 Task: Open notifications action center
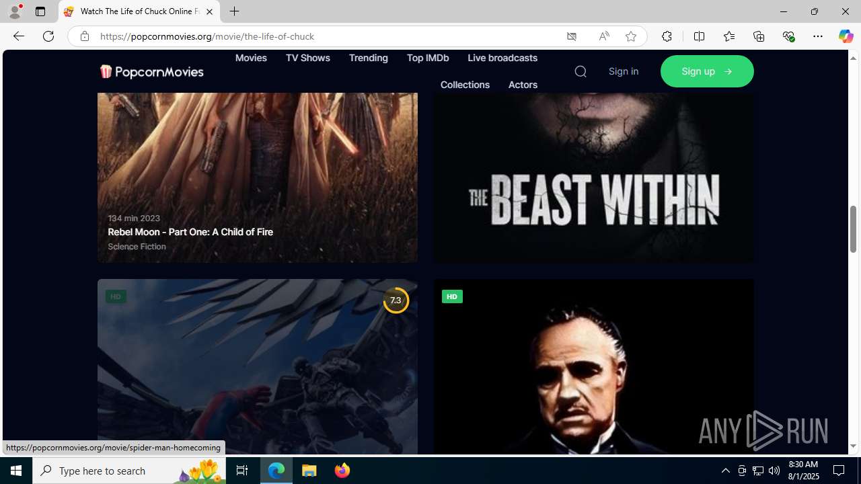click(x=839, y=471)
